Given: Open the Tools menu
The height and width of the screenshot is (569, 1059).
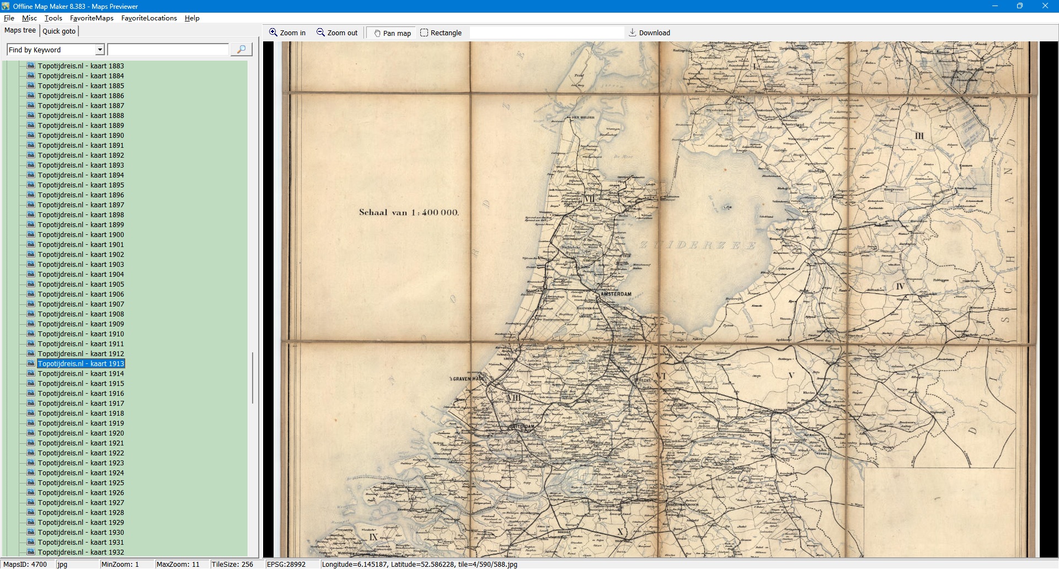Looking at the screenshot, I should click(x=53, y=18).
